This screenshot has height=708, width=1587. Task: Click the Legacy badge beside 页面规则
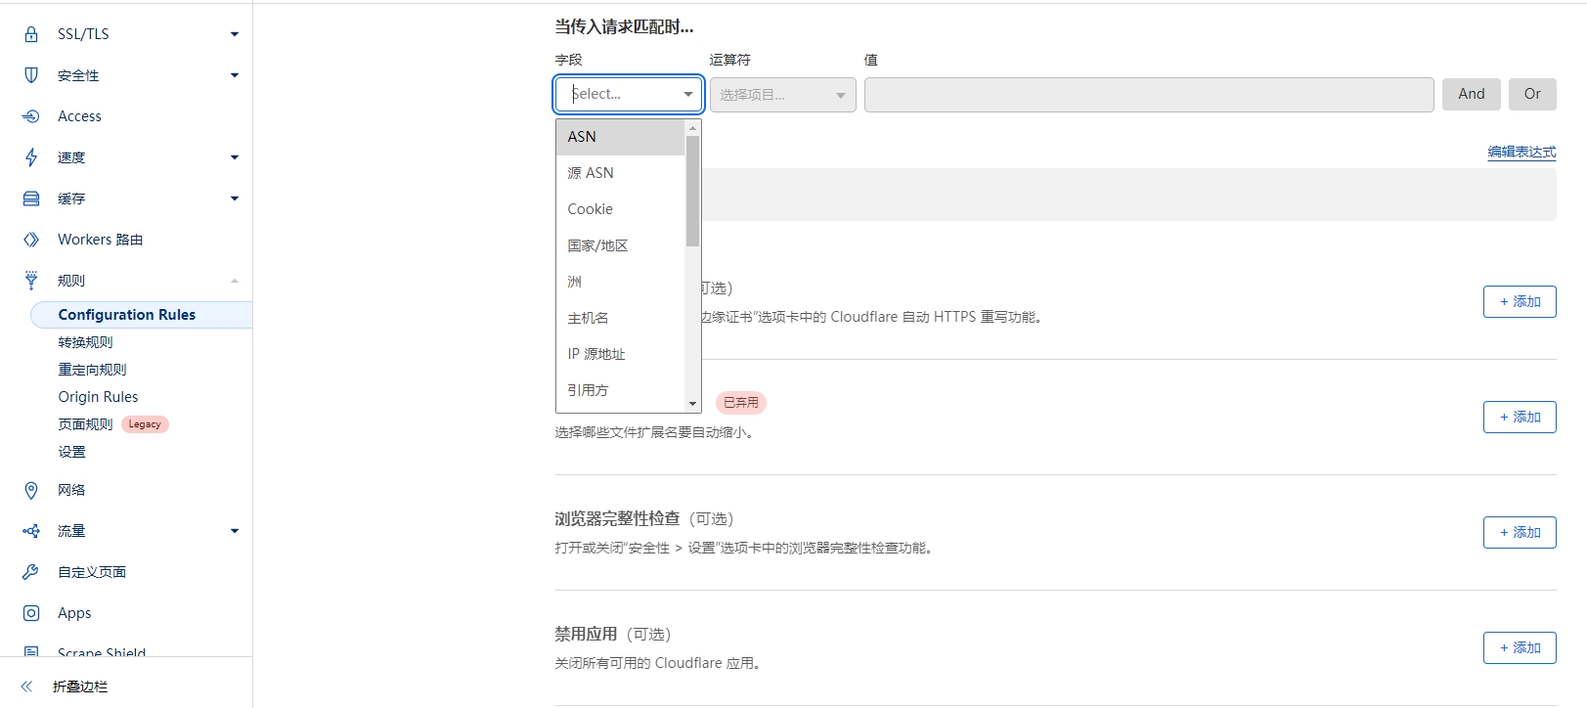[145, 424]
